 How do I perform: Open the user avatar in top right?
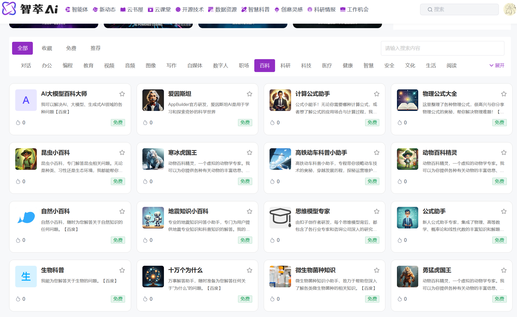click(x=510, y=9)
